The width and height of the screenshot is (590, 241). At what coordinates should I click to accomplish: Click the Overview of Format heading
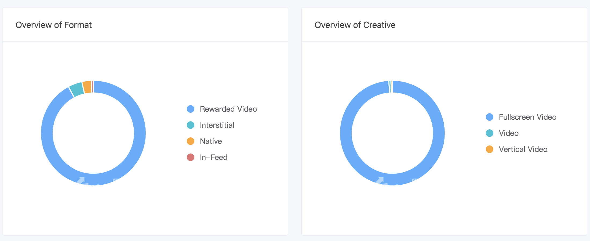pyautogui.click(x=54, y=25)
